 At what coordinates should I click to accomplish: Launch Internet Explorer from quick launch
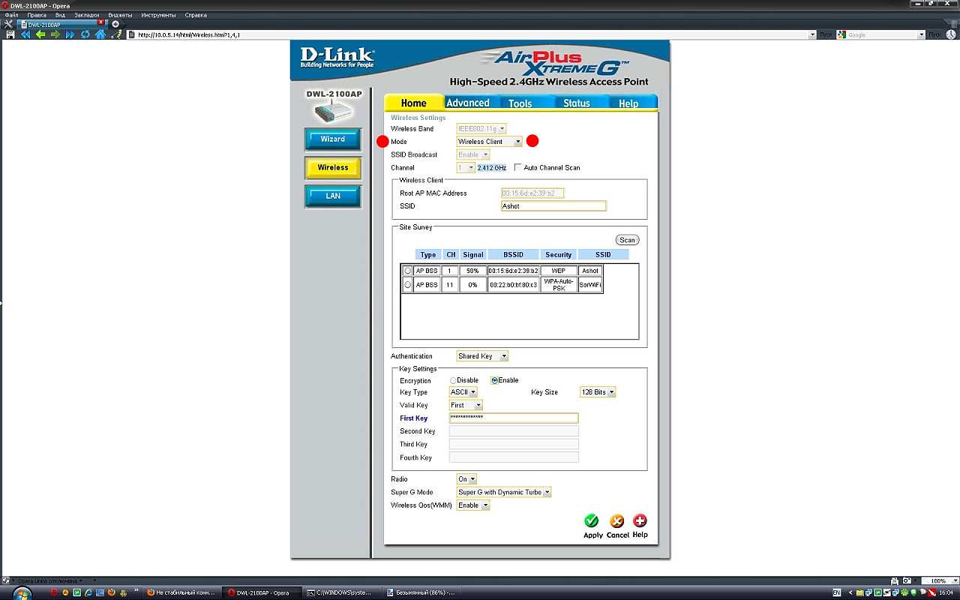pyautogui.click(x=88, y=592)
